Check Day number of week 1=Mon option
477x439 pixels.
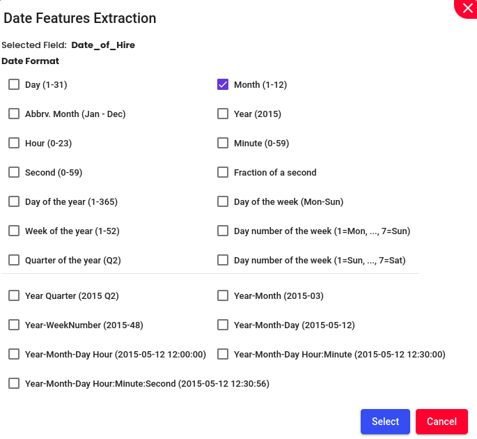click(223, 231)
